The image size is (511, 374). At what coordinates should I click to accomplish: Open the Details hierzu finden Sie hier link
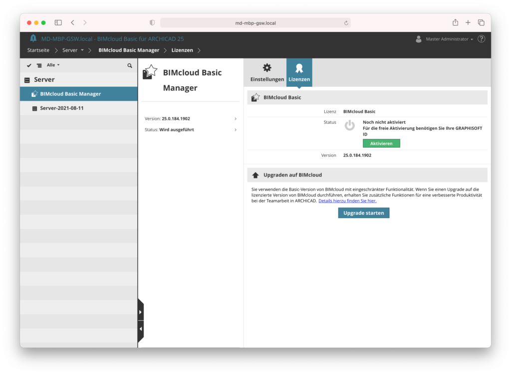[347, 200]
